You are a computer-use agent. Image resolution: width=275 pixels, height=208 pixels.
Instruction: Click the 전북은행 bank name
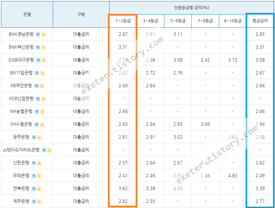point(21,188)
